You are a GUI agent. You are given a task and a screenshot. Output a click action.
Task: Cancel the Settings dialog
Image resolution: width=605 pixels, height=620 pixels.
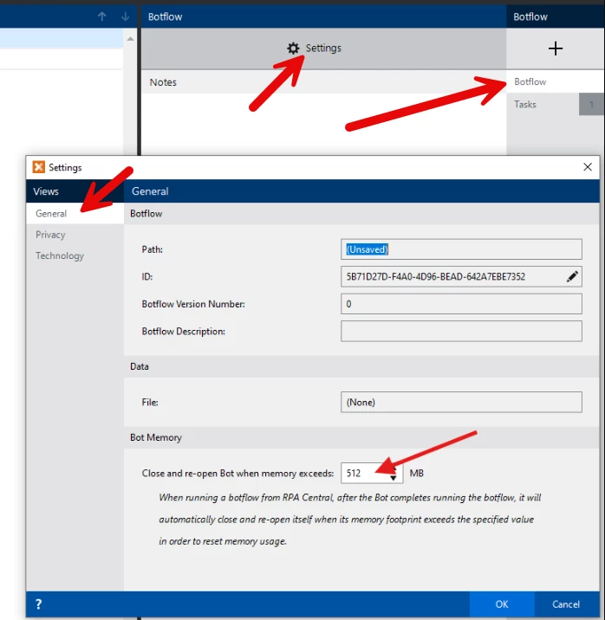click(566, 604)
